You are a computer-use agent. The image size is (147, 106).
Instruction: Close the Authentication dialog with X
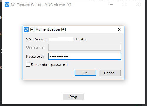120,29
